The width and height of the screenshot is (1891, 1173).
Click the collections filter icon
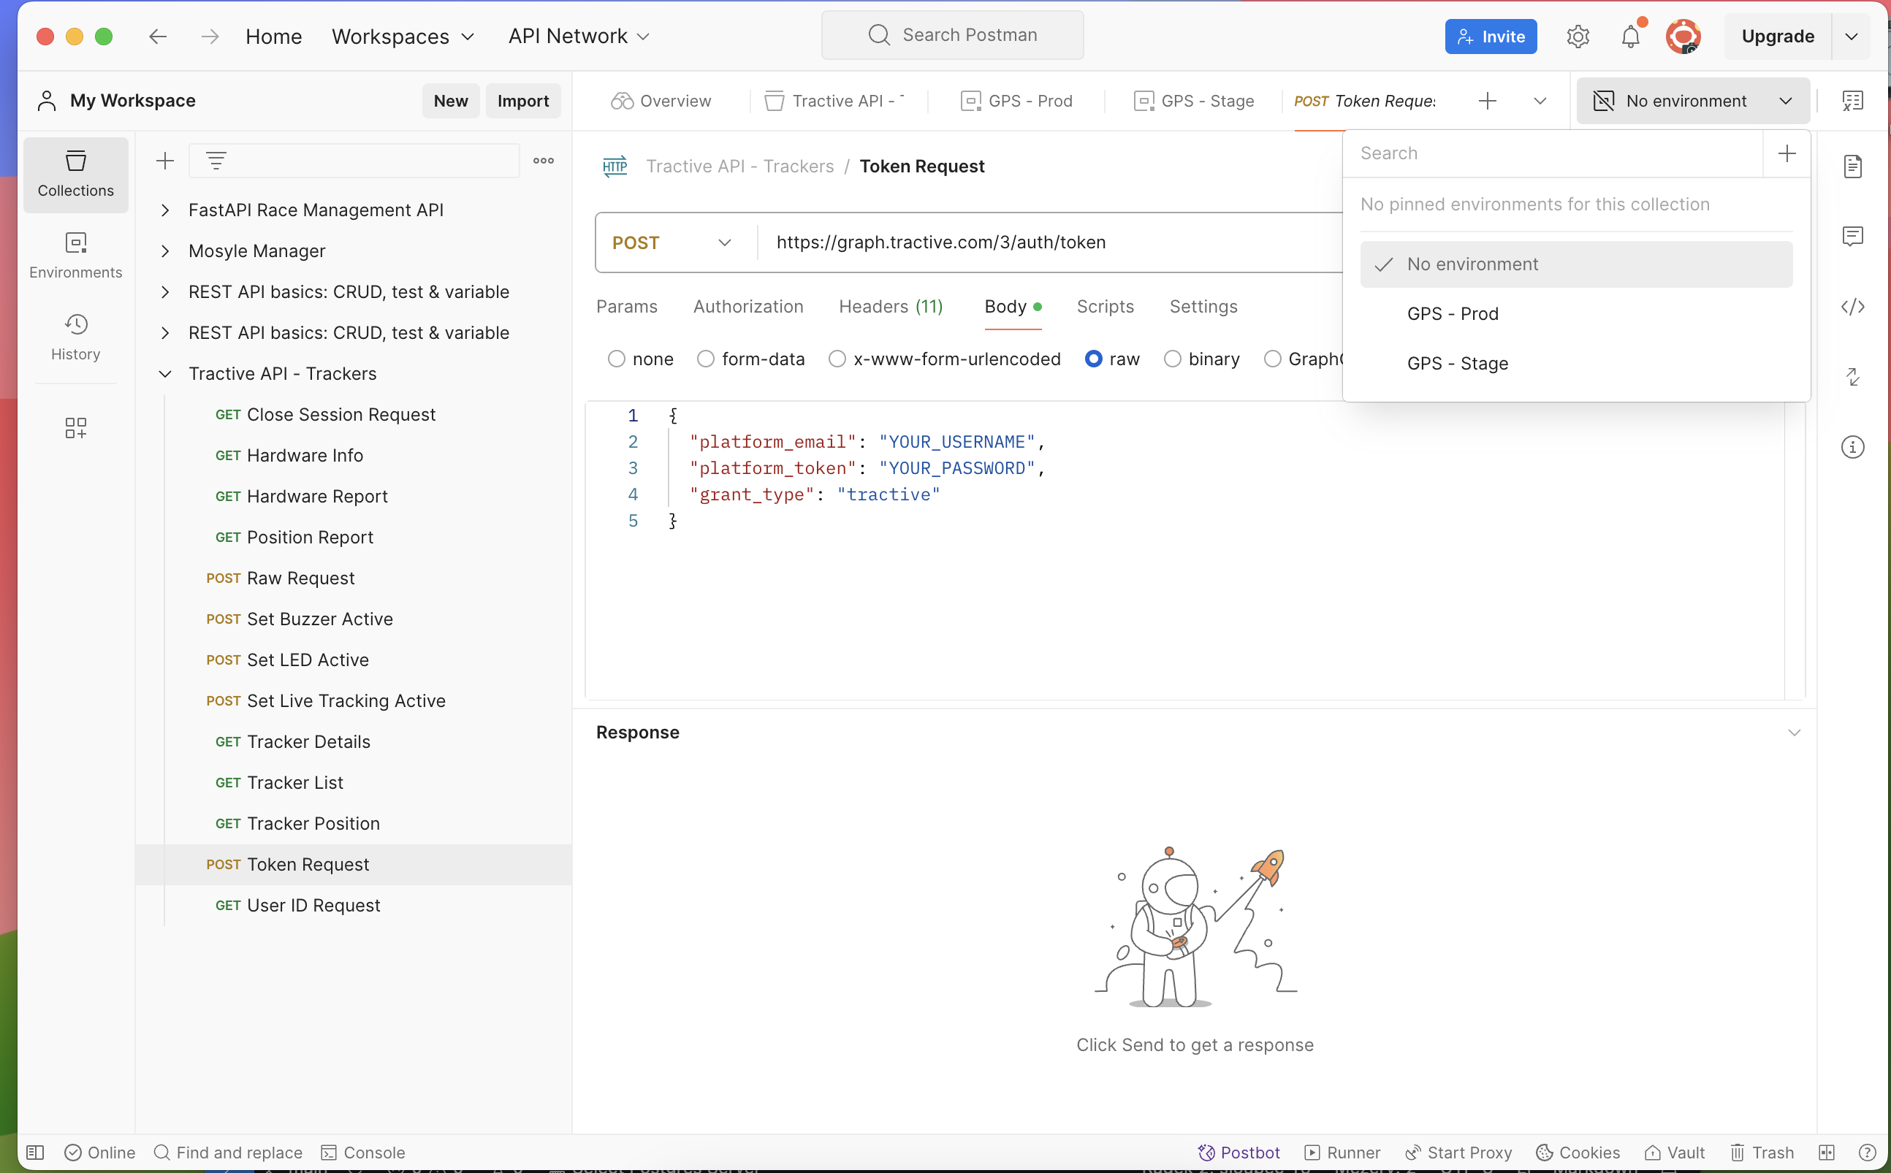coord(216,161)
